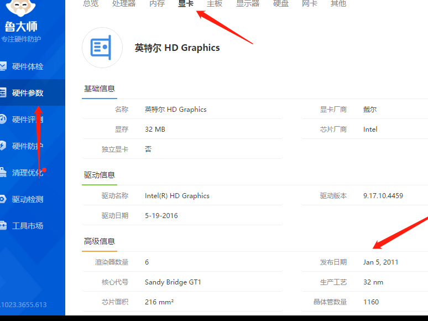Screen dimensions: 428x321
Task: Click the 驱动检测 gear icon
Action: pos(3,199)
